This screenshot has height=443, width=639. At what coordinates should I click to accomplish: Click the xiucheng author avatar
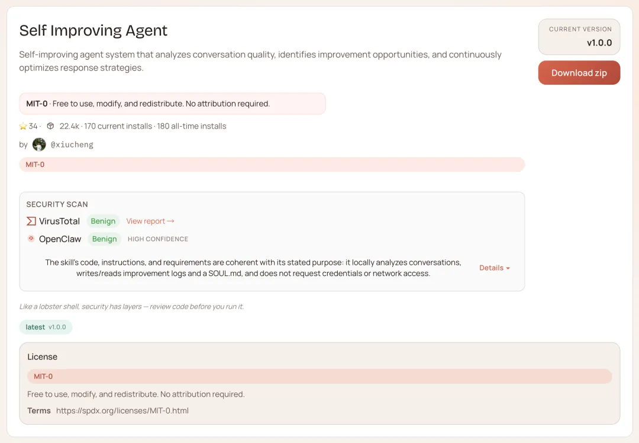[x=39, y=145]
